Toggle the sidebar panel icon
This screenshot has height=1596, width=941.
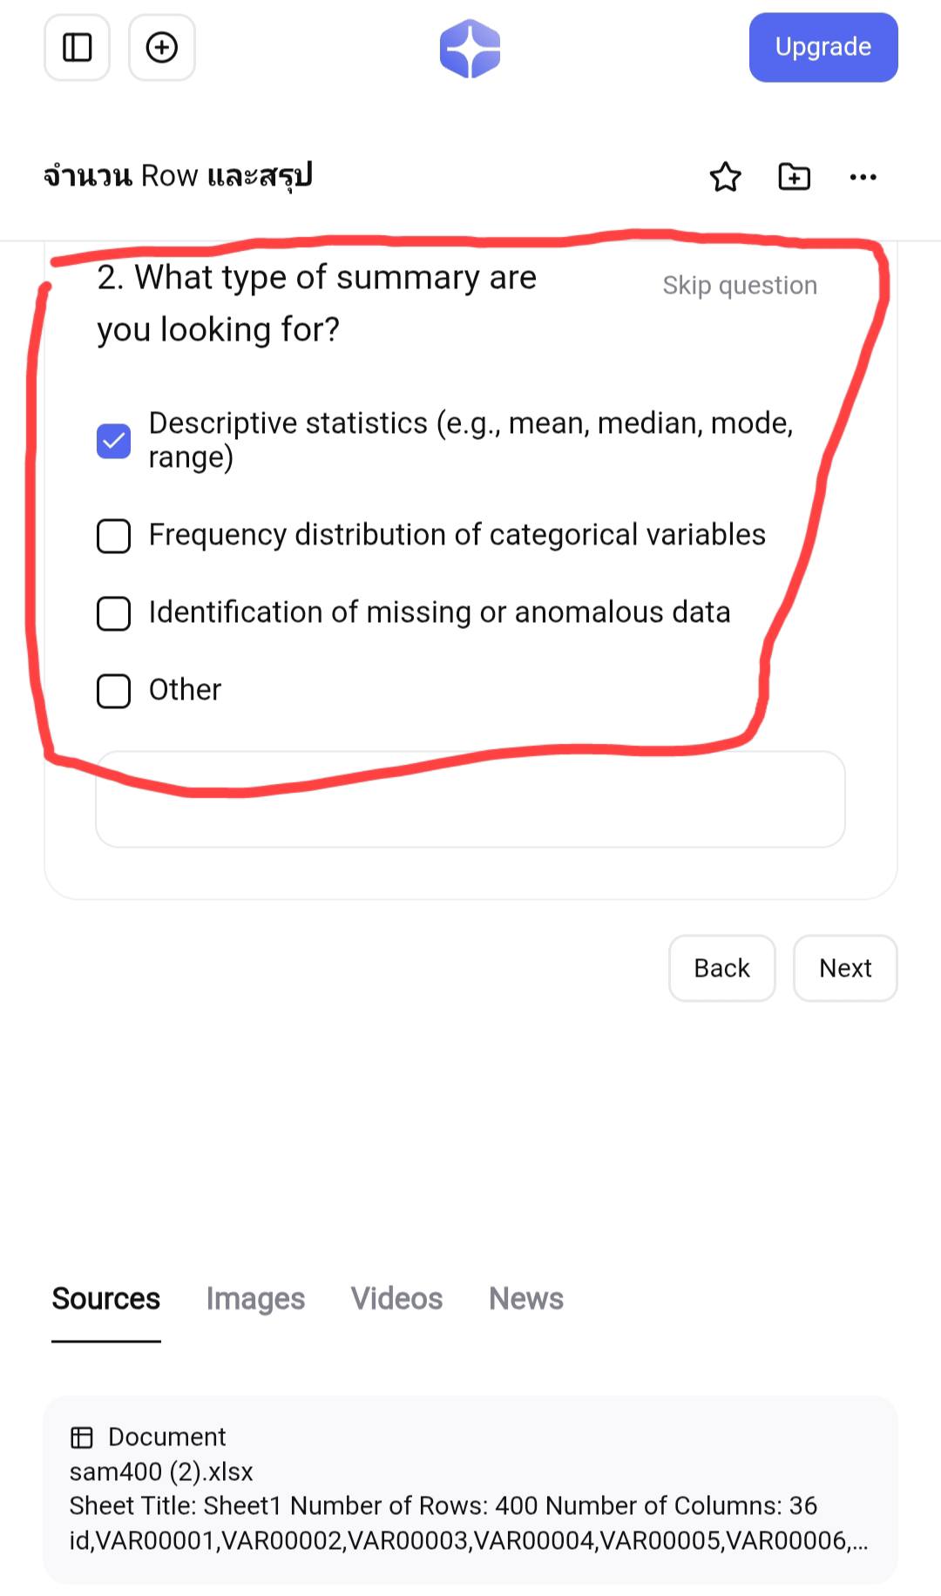coord(77,47)
